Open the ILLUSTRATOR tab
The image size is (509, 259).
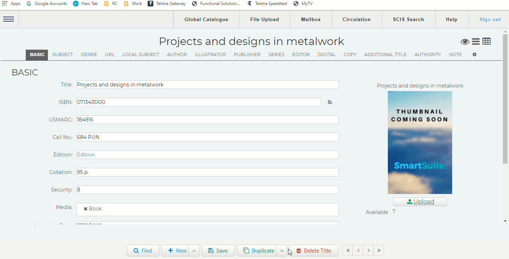(210, 55)
